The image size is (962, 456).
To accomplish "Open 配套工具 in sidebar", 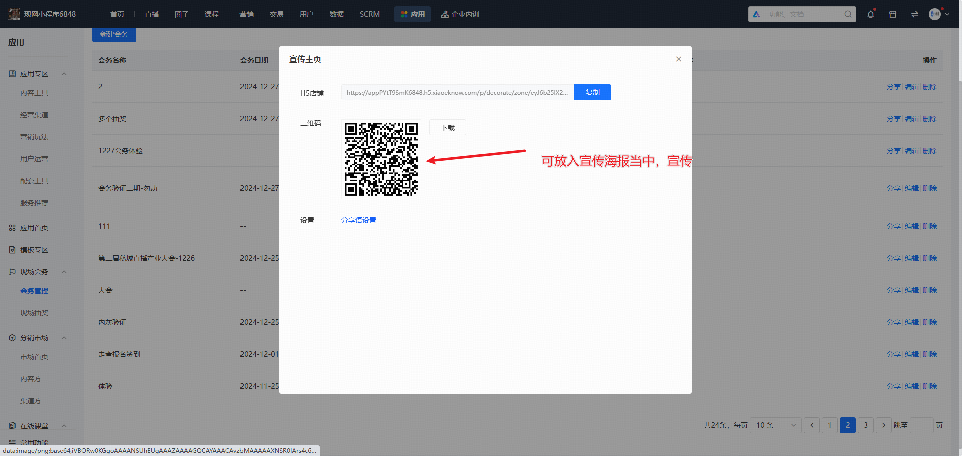I will pyautogui.click(x=34, y=181).
